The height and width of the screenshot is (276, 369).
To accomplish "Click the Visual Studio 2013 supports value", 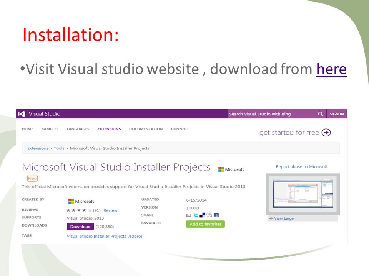I will pyautogui.click(x=85, y=218).
